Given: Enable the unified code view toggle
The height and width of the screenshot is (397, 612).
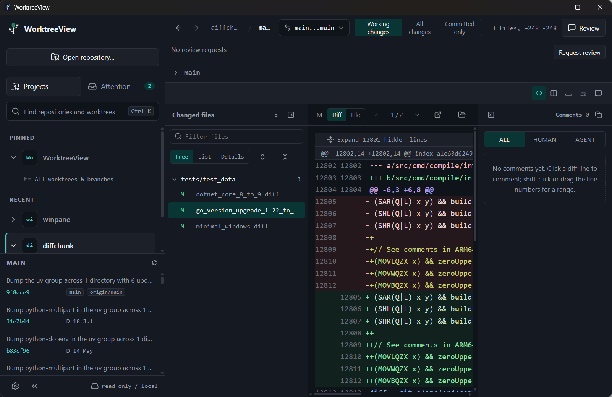Looking at the screenshot, I should coord(539,93).
